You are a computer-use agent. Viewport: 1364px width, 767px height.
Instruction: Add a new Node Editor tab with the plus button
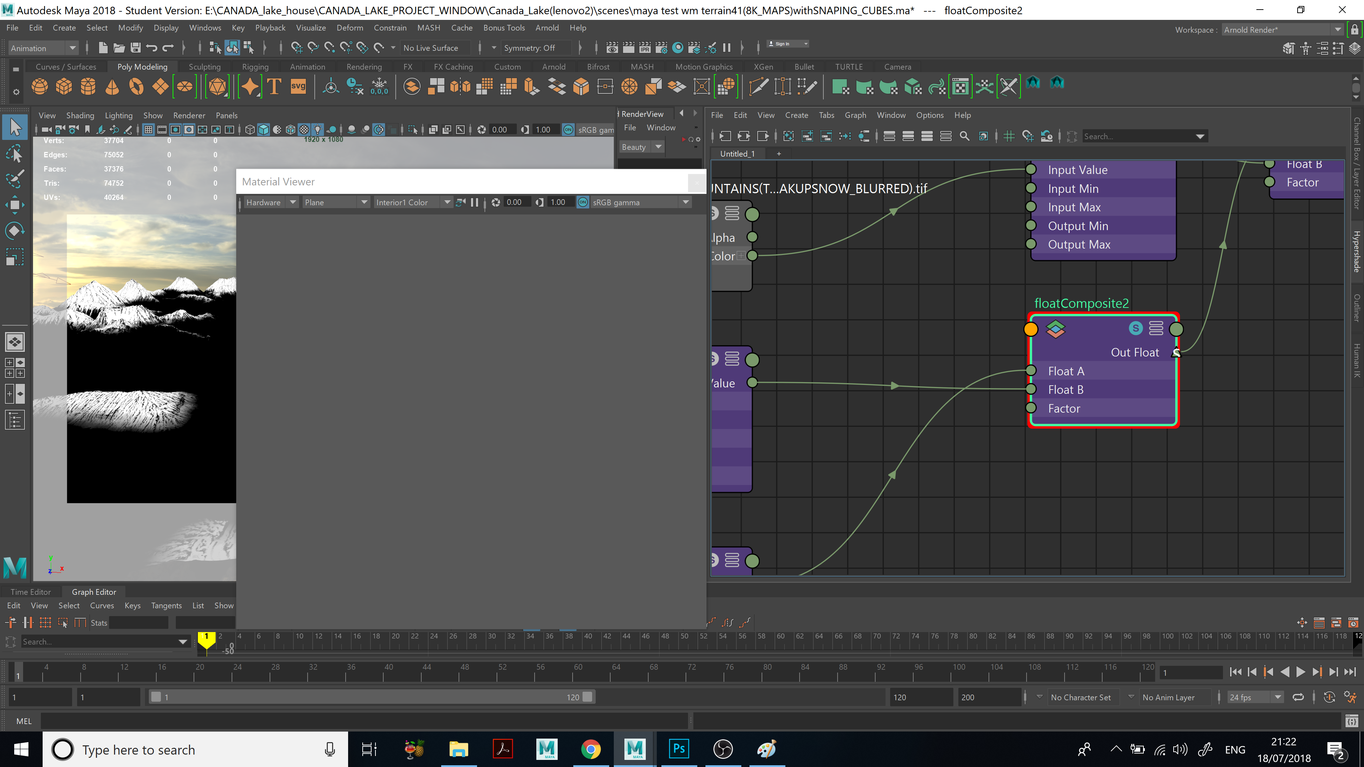[779, 153]
